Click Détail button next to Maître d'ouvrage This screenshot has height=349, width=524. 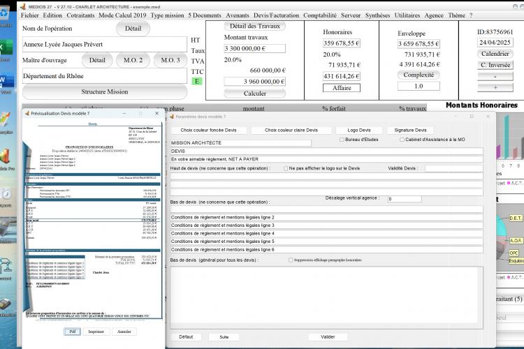(x=97, y=60)
